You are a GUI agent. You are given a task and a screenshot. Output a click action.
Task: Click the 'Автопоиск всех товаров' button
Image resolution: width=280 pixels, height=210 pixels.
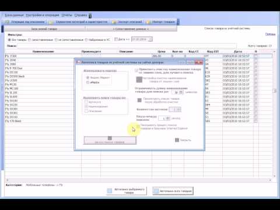pyautogui.click(x=173, y=191)
